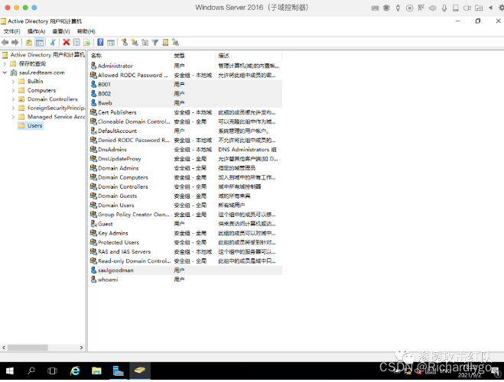504x382 pixels.
Task: Expand the Domain Controllers tree node
Action: point(13,99)
